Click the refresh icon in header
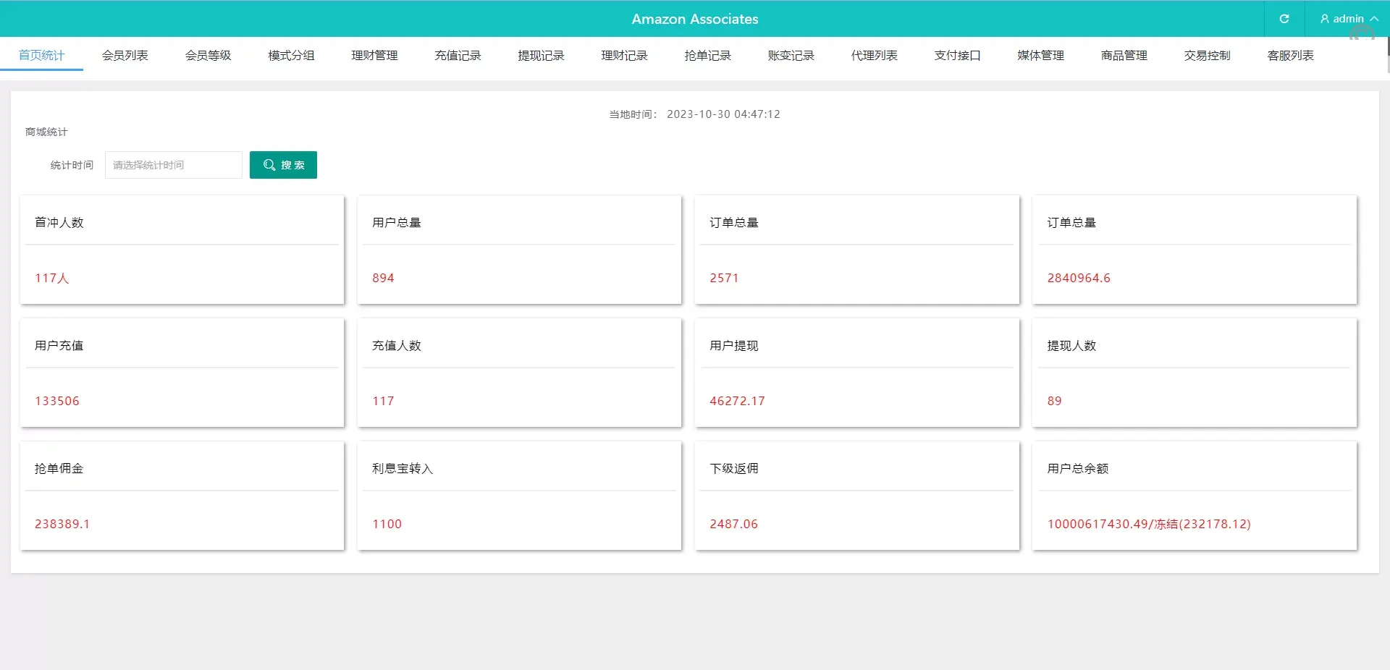 pos(1284,19)
